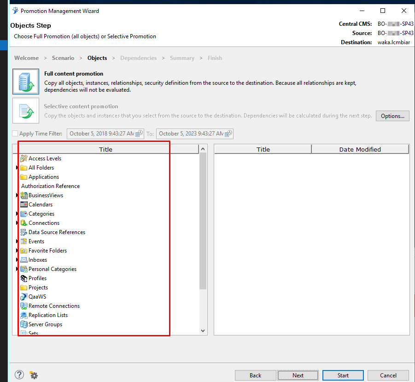Click the Replication Lists icon
The height and width of the screenshot is (382, 415).
[24, 315]
